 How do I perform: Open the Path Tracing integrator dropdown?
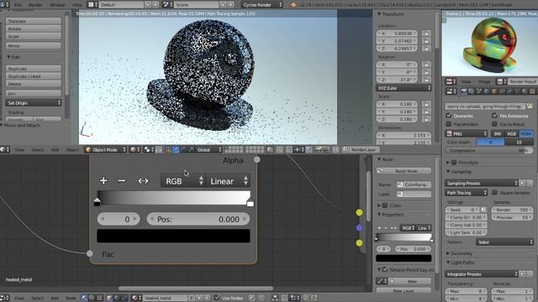pos(467,193)
